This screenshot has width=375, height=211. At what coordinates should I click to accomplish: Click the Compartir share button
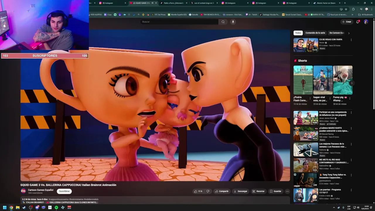221,191
